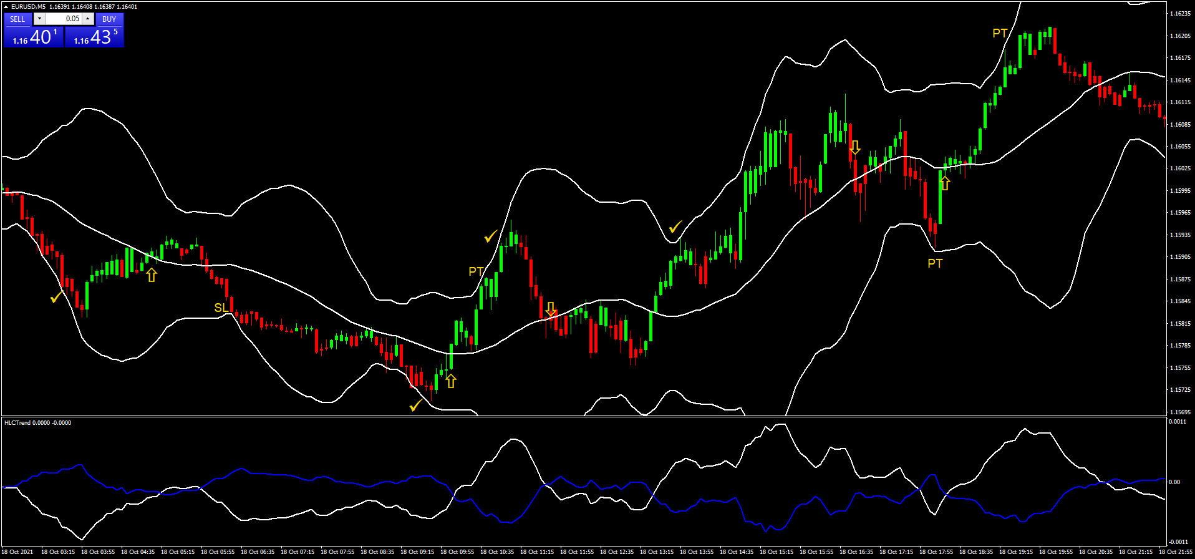
Task: Click the 1.16435 buy price tile
Action: (95, 37)
